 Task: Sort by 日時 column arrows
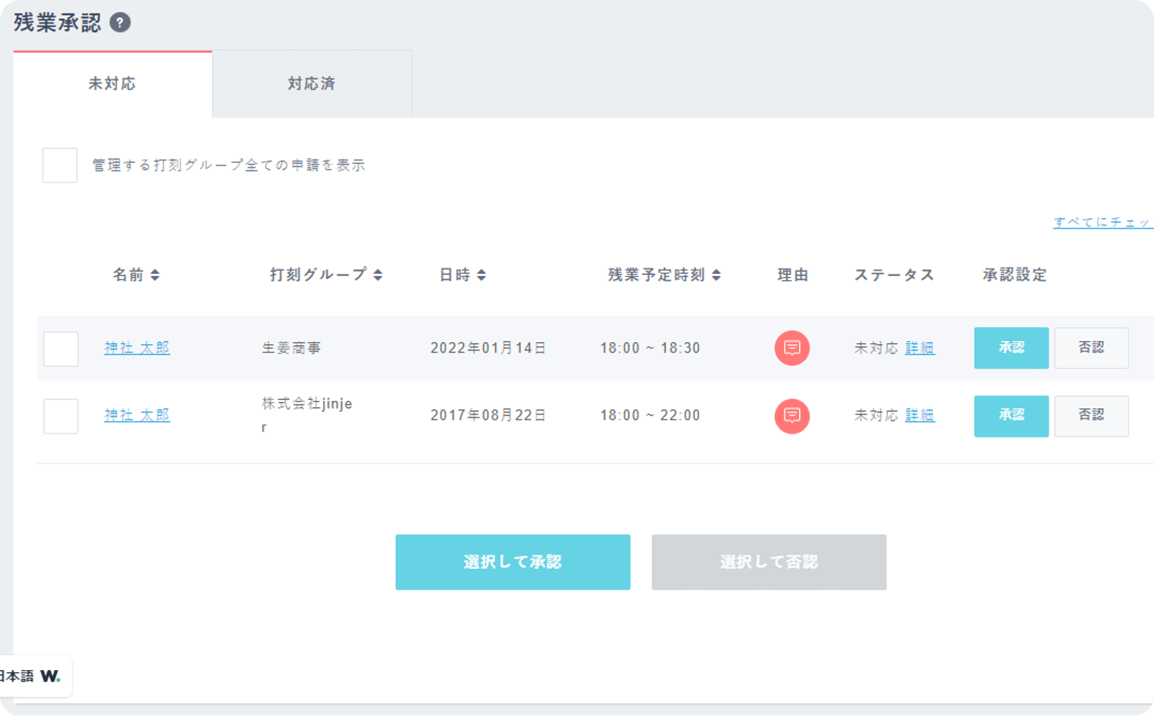(481, 275)
